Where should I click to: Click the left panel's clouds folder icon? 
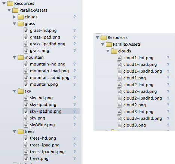[x=21, y=17]
